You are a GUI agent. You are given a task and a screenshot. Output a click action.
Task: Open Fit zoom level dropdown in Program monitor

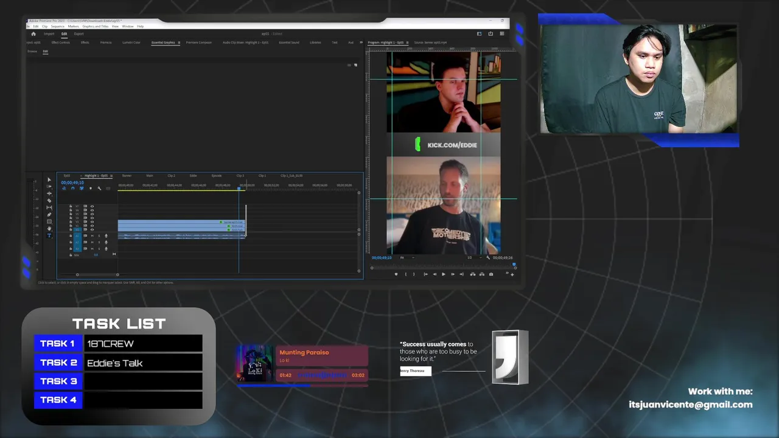pyautogui.click(x=407, y=258)
